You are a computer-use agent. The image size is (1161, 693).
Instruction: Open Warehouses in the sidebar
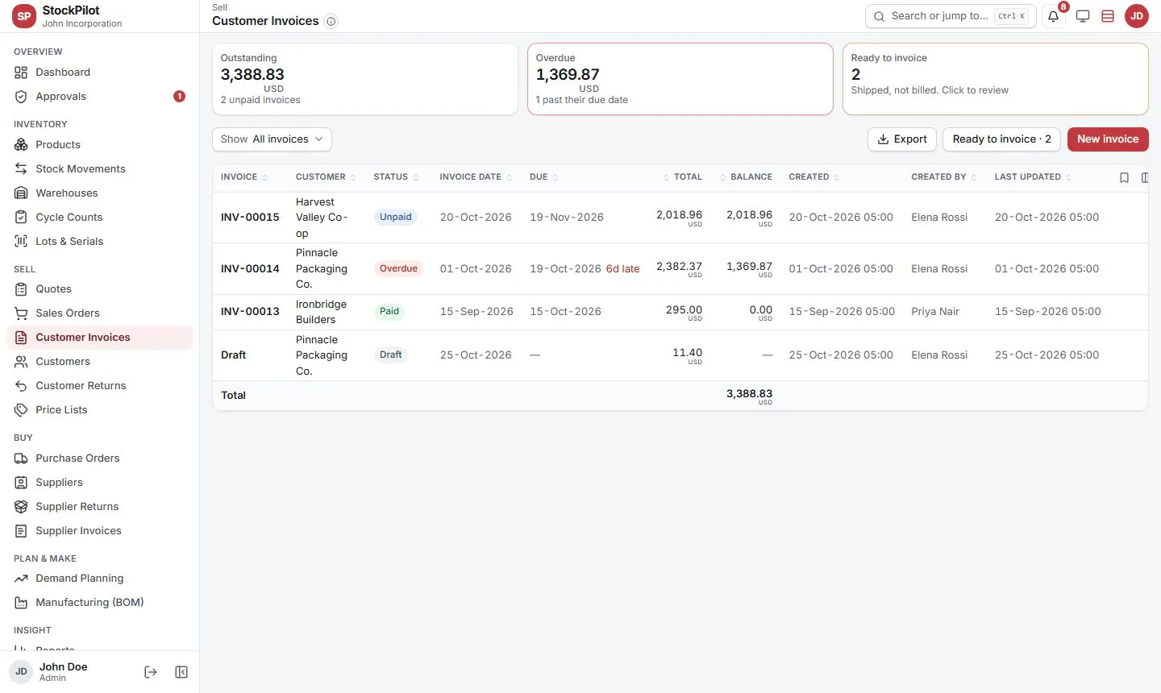click(100, 193)
